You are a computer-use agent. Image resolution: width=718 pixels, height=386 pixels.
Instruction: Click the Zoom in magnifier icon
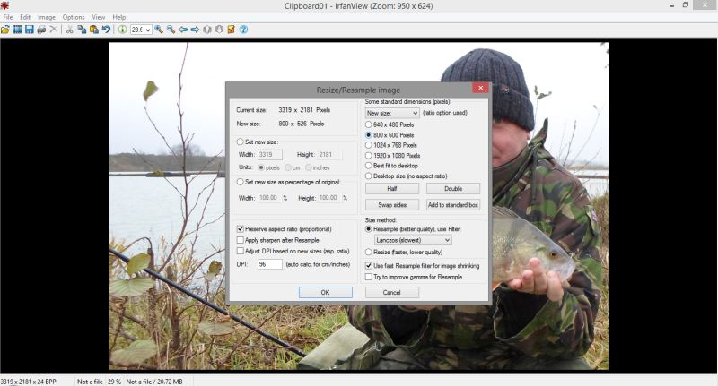[159, 30]
